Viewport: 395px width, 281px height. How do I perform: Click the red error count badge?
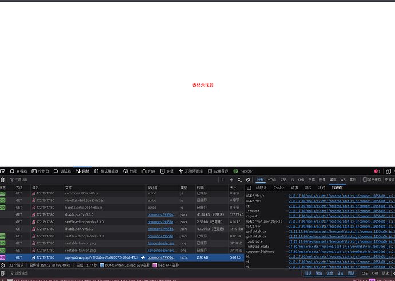pyautogui.click(x=377, y=171)
